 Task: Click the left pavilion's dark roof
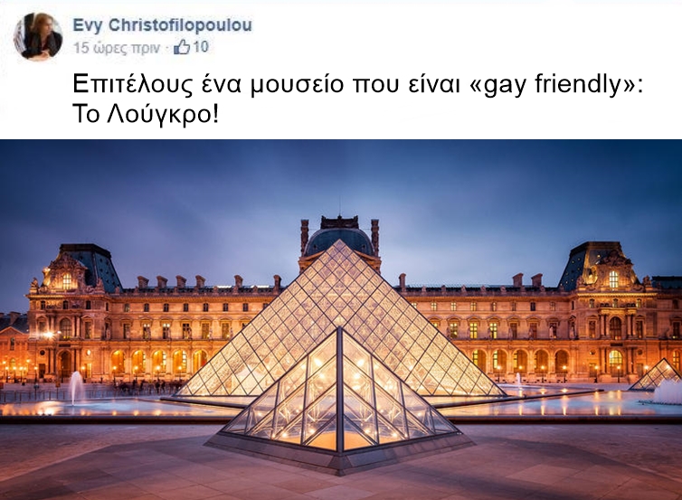tap(93, 265)
